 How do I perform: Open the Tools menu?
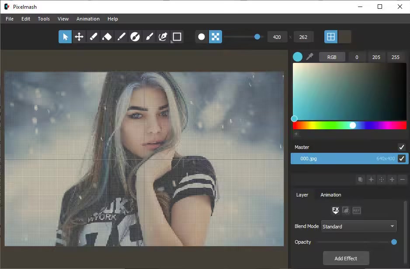tap(44, 19)
